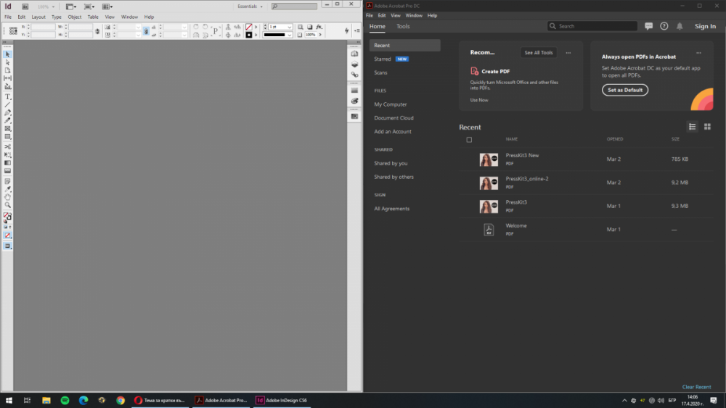This screenshot has width=726, height=408.
Task: Click the Set as Default button
Action: 624,90
